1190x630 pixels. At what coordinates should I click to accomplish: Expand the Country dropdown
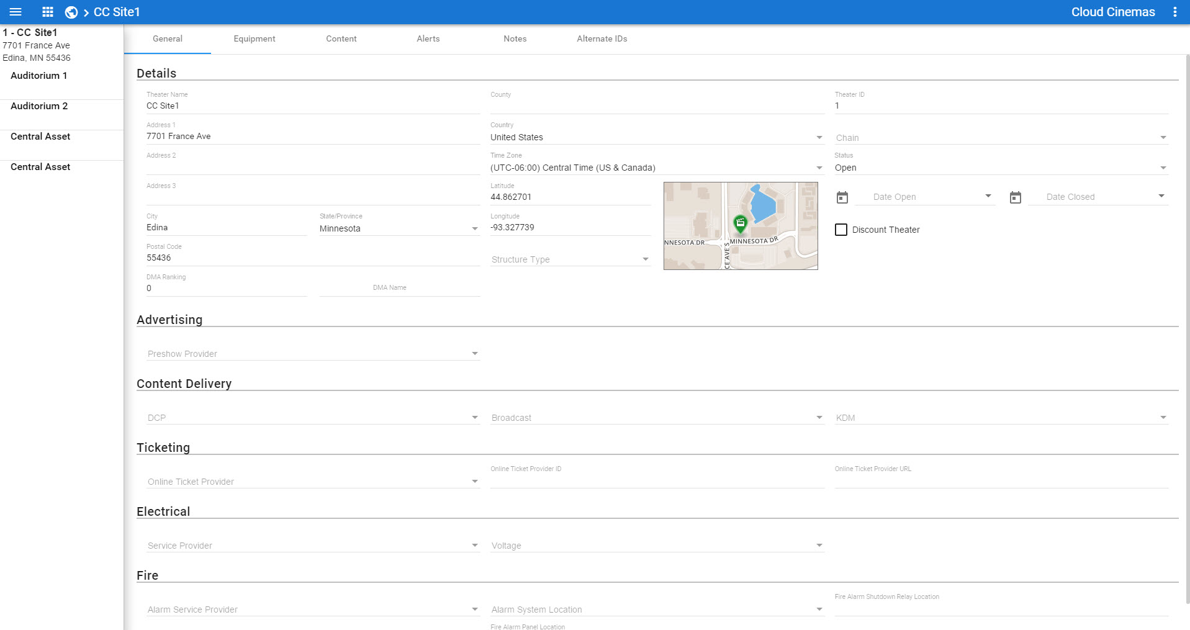[656, 137]
